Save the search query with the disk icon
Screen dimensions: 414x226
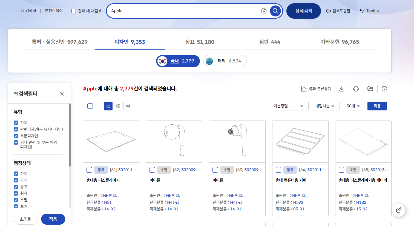point(264,11)
